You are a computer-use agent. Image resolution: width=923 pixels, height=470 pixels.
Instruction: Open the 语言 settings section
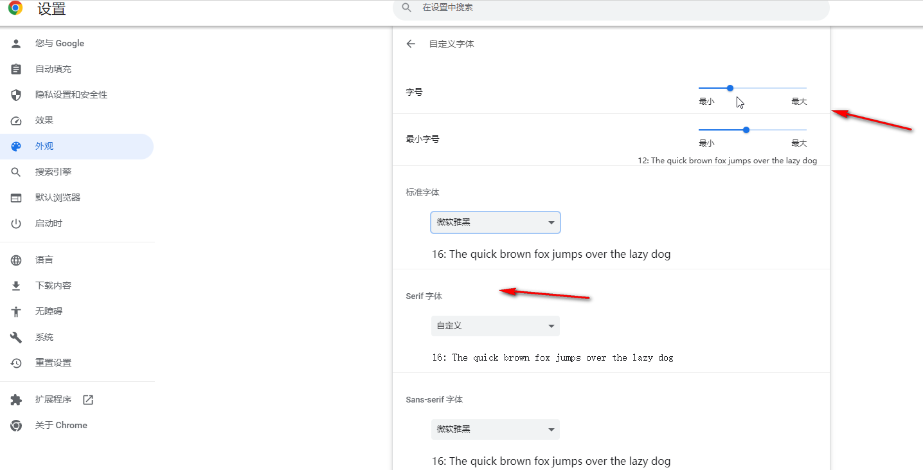coord(77,260)
